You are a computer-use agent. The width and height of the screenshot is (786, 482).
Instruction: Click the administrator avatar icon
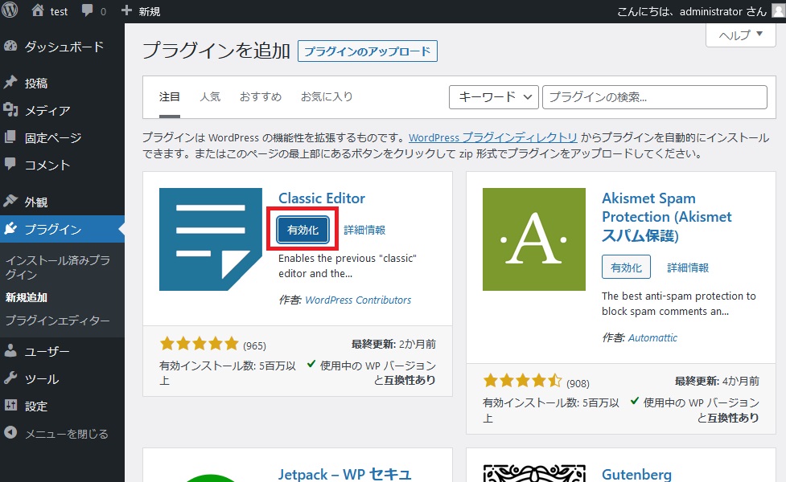click(x=779, y=11)
